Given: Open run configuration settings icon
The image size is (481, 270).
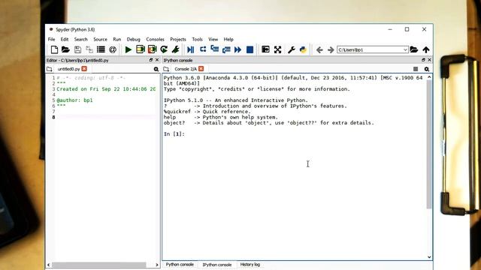Looking at the screenshot, I should [x=175, y=49].
